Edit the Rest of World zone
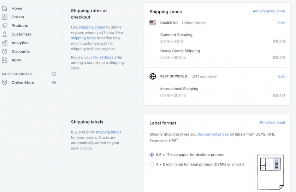The image size is (296, 192). point(281,76)
